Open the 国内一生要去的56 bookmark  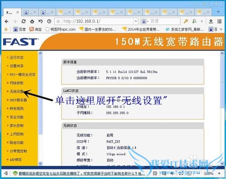(97, 29)
